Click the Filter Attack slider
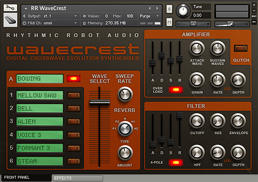258x182 pixels. coord(153,144)
